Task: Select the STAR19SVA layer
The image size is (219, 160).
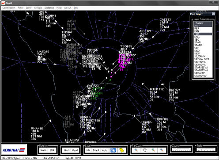Action: tap(203, 68)
